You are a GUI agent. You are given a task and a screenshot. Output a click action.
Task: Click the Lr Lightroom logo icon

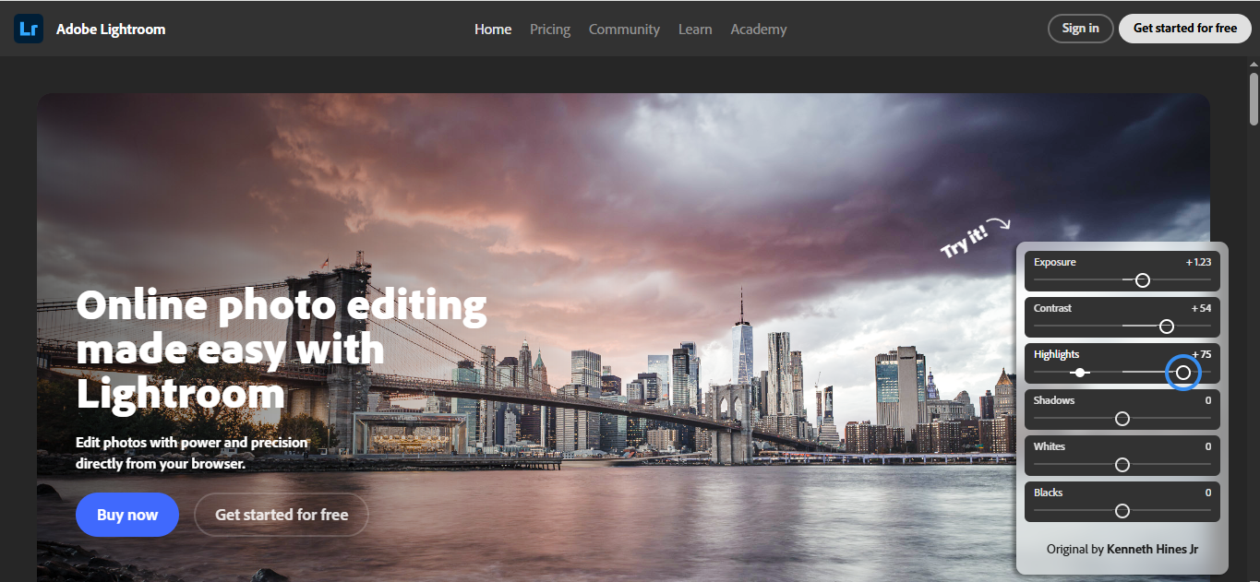pos(29,29)
